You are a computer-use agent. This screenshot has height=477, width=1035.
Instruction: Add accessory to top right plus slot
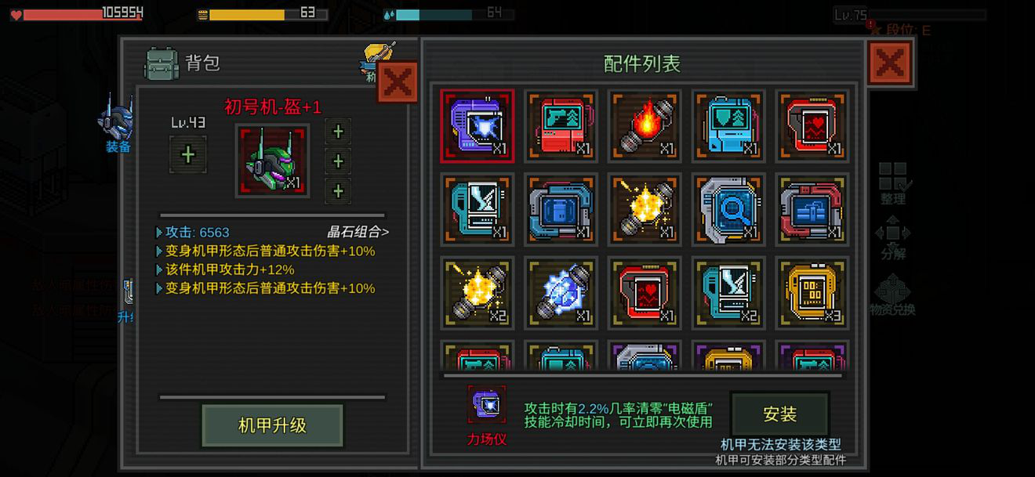[338, 132]
